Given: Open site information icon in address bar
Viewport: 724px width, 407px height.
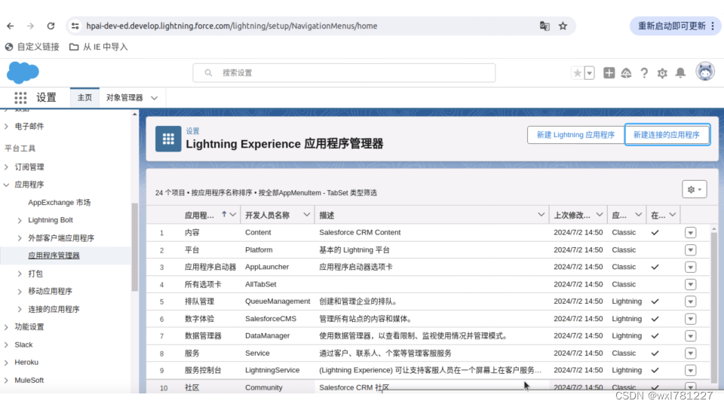Looking at the screenshot, I should coord(75,26).
